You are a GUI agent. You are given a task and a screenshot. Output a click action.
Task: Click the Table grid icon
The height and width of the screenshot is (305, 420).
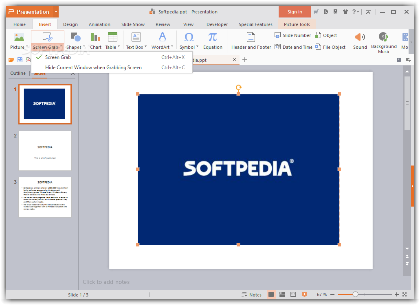tap(112, 37)
